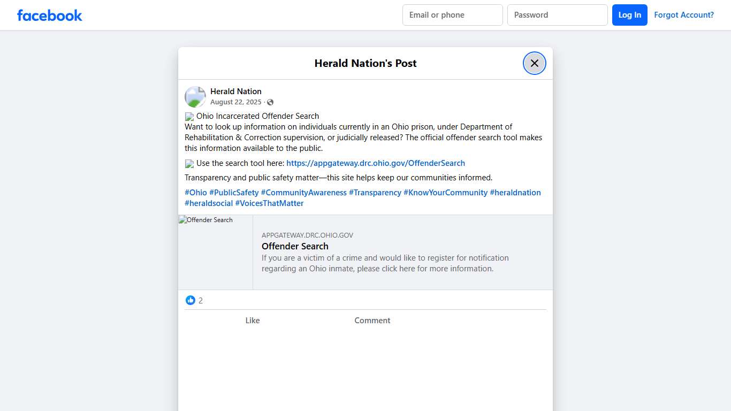Open the Offender Search link preview card
This screenshot has width=731, height=411.
click(x=402, y=252)
